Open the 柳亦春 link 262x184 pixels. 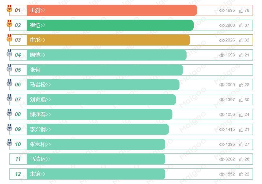click(40, 114)
